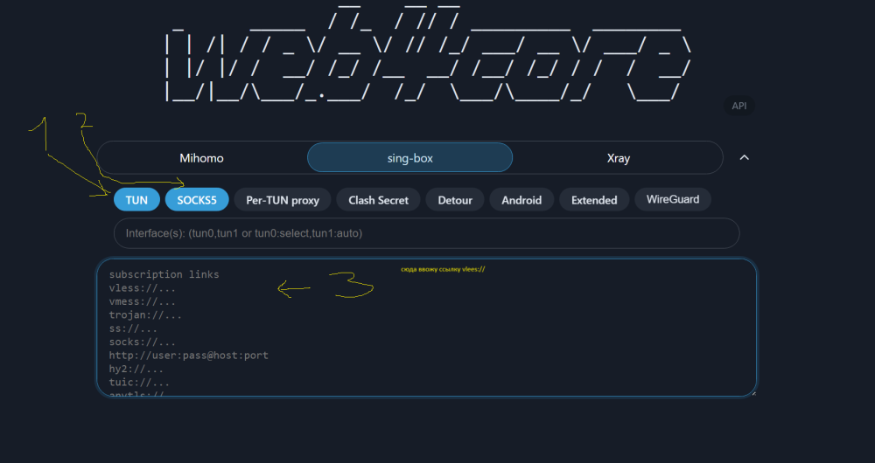Toggle the Android option pill
Viewport: 875px width, 463px height.
click(521, 200)
